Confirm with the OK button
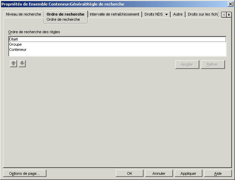The height and width of the screenshot is (180, 235). pos(130,173)
